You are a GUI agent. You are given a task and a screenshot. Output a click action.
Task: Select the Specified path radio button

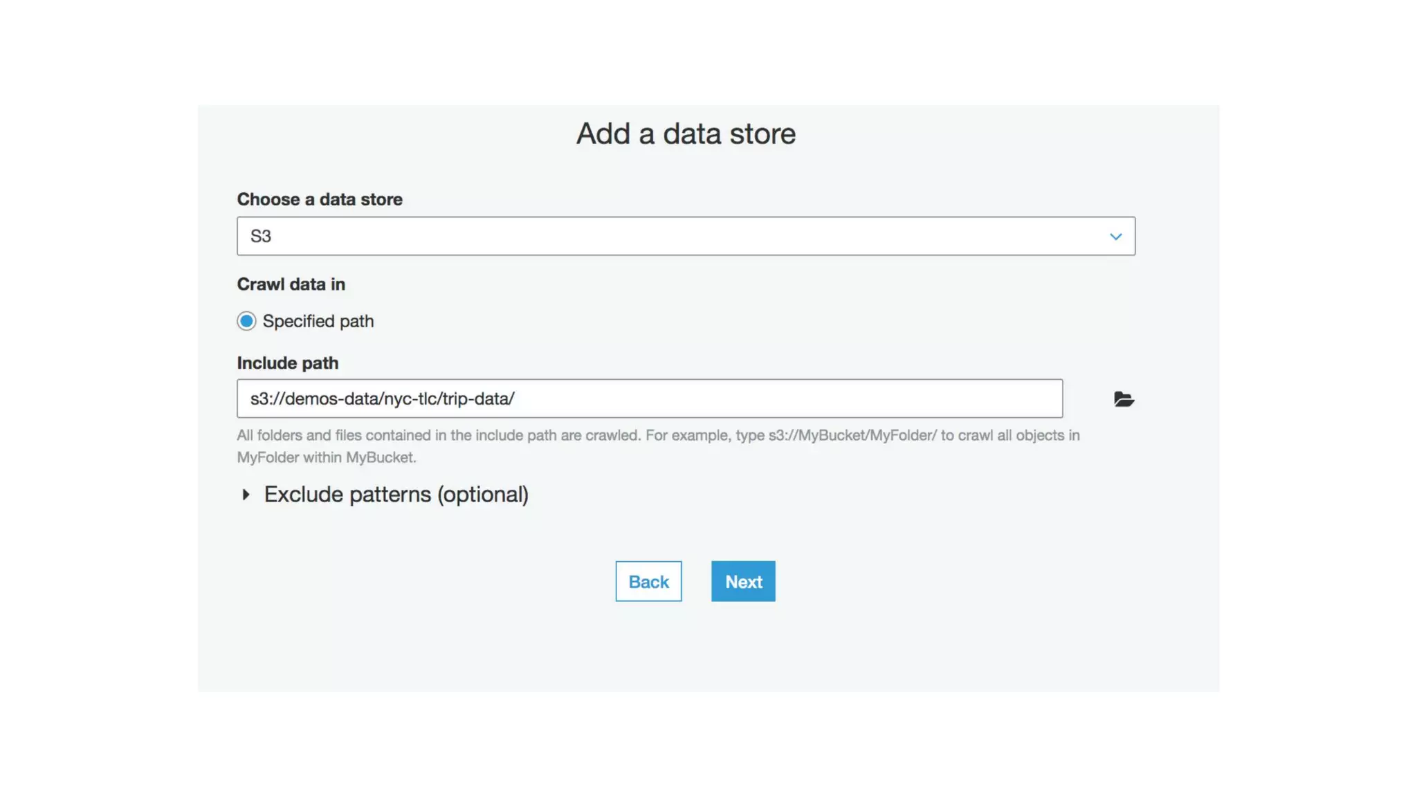click(x=246, y=321)
